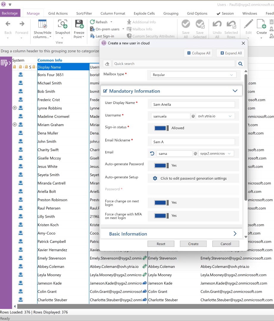Open the Mailbox type dropdown

coord(193,75)
